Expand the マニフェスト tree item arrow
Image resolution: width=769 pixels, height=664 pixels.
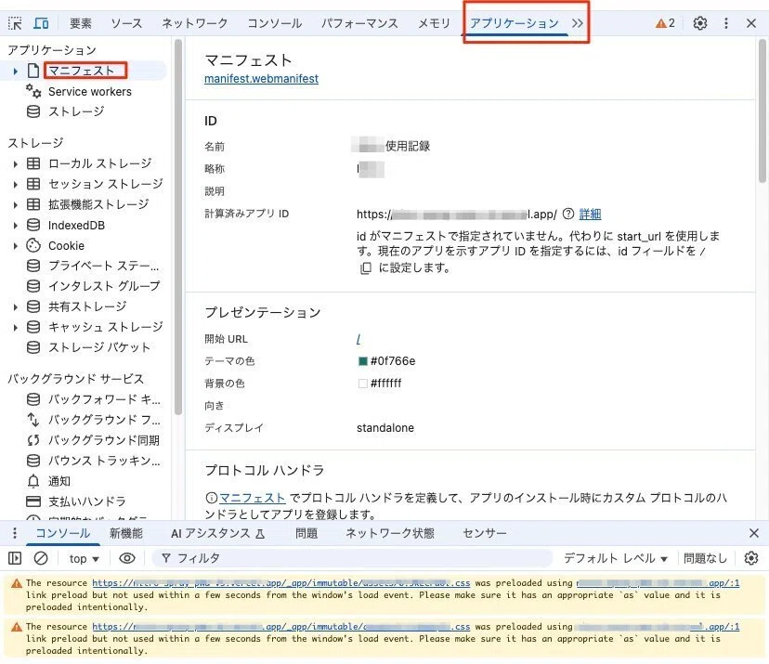(15, 72)
